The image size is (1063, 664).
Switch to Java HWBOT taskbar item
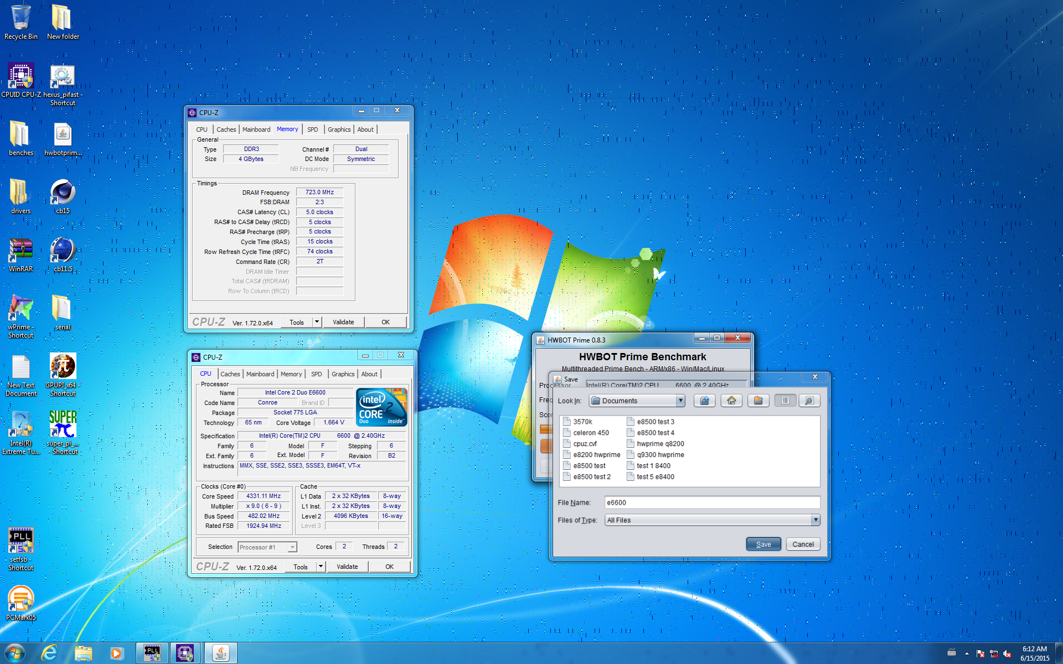pyautogui.click(x=221, y=653)
